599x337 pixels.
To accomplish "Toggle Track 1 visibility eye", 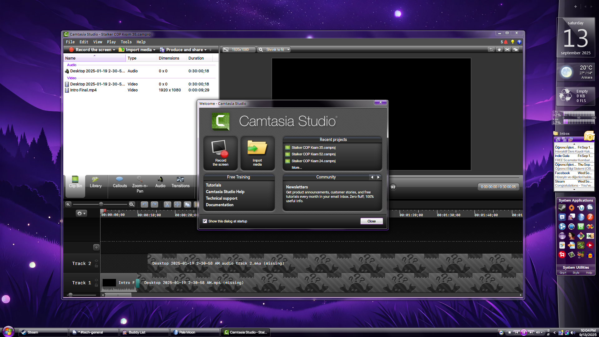I will tap(96, 280).
